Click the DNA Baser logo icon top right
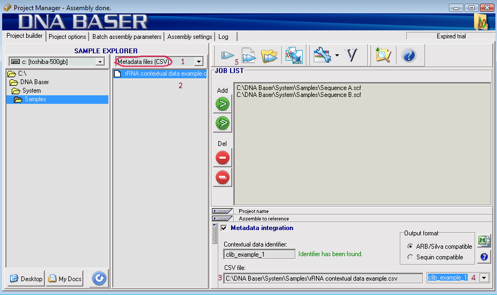This screenshot has width=497, height=295. click(x=482, y=22)
